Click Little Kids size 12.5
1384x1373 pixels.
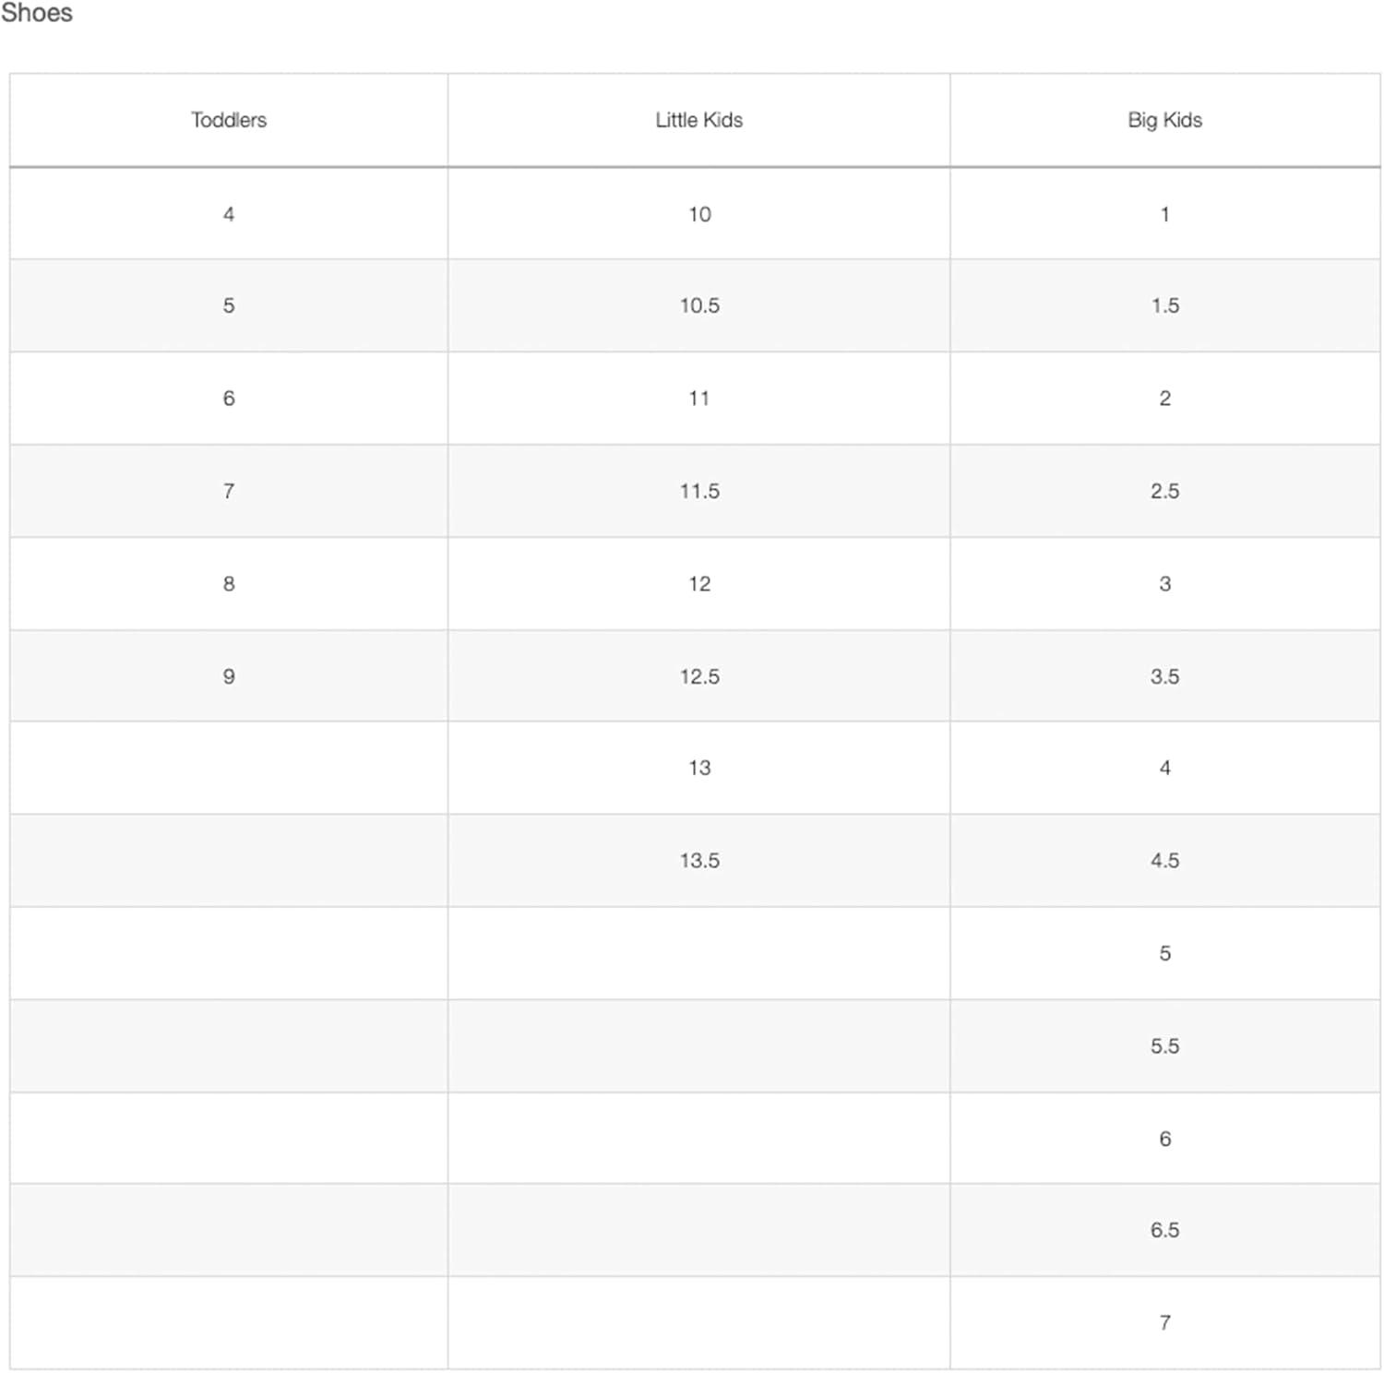[x=699, y=676]
